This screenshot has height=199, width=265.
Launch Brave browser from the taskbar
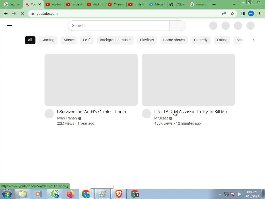[119, 194]
